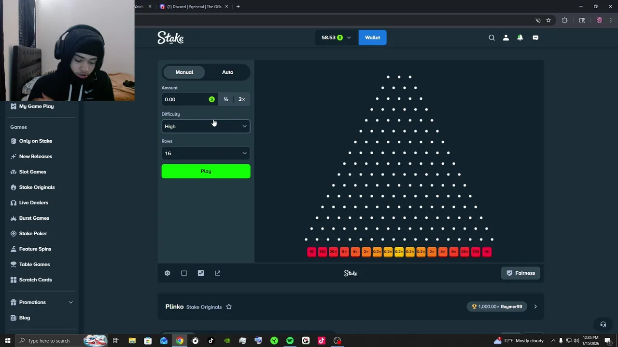Switch to the Discord #general tab
Screen dimensions: 618x347
(194, 7)
